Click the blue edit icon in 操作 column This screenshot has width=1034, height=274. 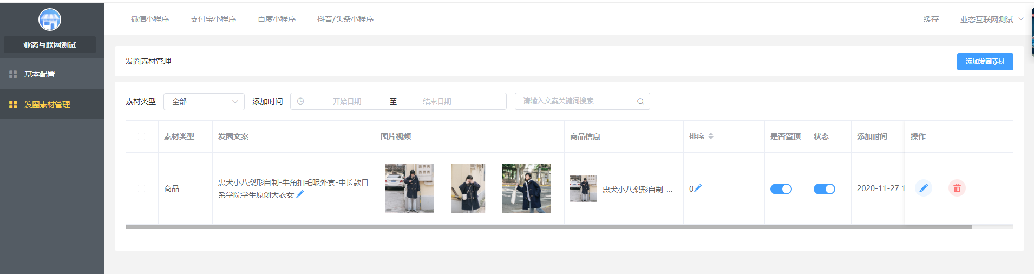pyautogui.click(x=924, y=188)
